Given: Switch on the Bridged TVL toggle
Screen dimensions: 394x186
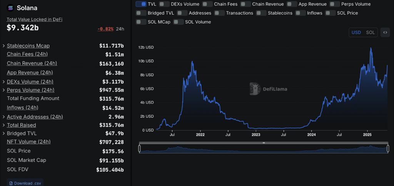Looking at the screenshot, I should pos(141,13).
